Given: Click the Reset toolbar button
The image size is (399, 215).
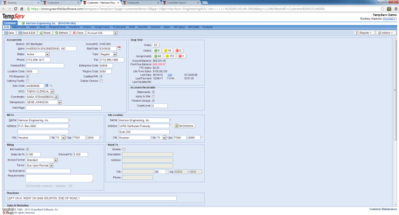Looking at the screenshot, I should click(45, 33).
